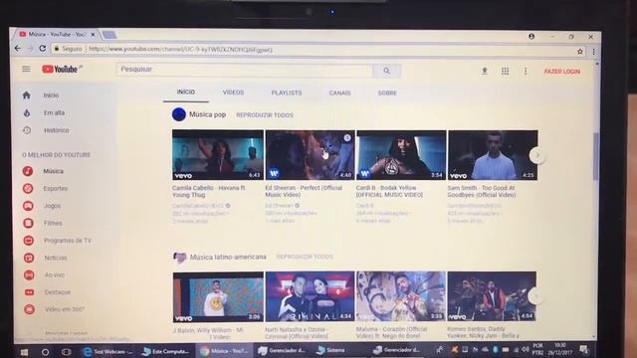Open J Balvin, Willy William video thumbnail
This screenshot has width=637, height=358.
pyautogui.click(x=218, y=296)
